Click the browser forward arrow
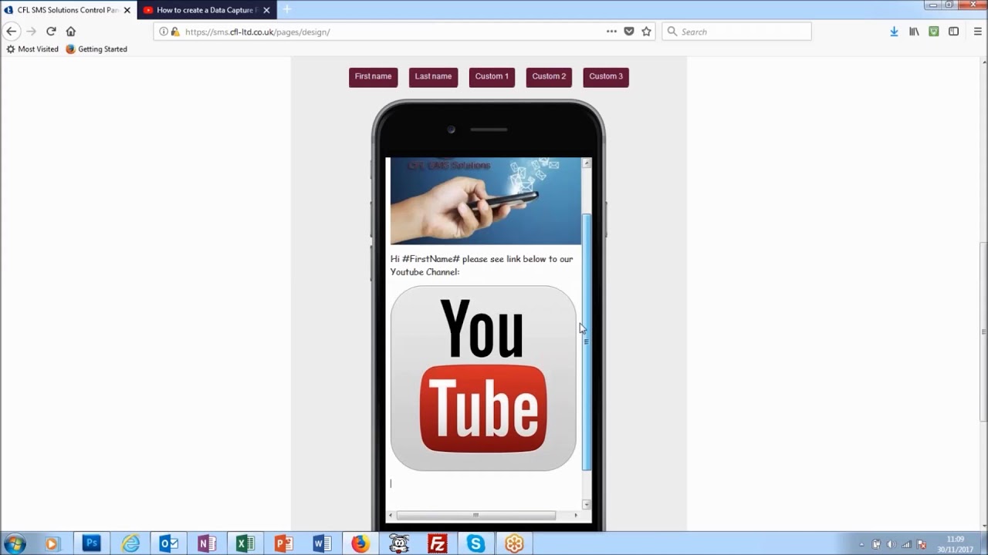Image resolution: width=988 pixels, height=555 pixels. point(32,32)
